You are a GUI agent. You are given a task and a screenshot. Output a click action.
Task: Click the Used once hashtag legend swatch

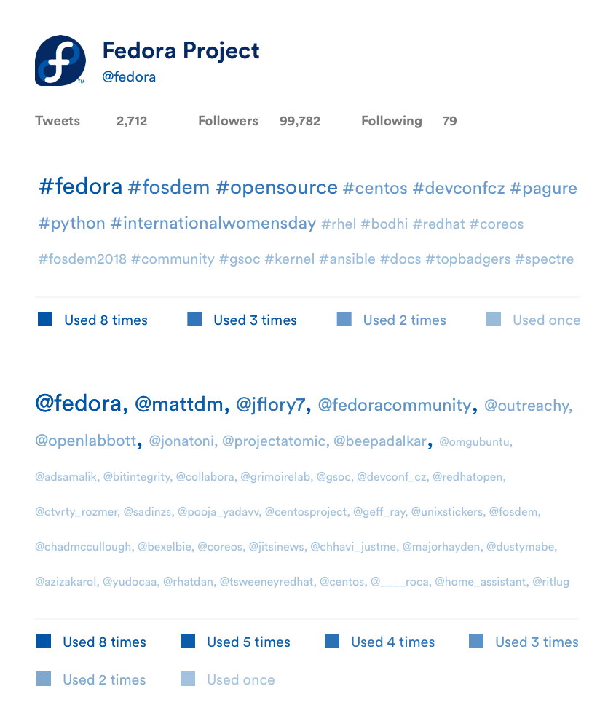(494, 319)
